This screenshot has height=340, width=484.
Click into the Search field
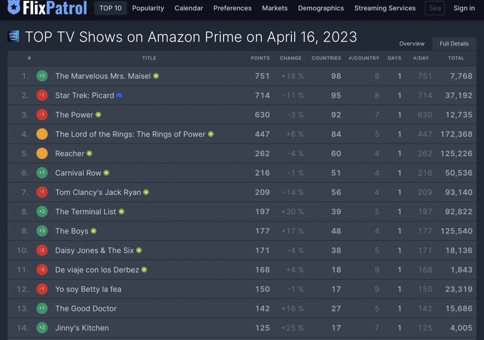pos(435,8)
